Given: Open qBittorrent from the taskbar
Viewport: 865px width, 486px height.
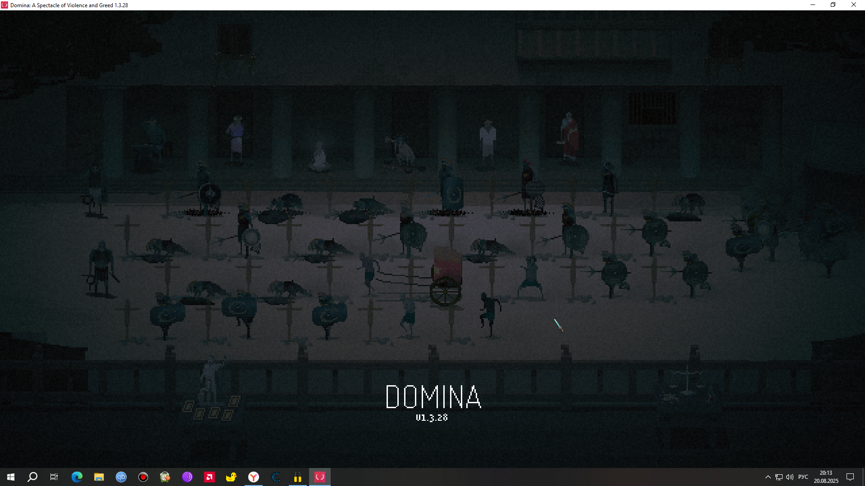Looking at the screenshot, I should click(x=121, y=477).
